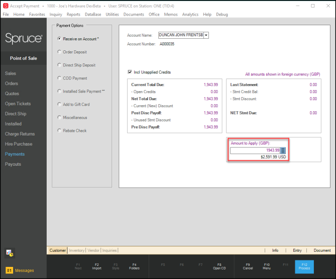The image size is (336, 279).
Task: Open the File menu
Action: point(6,15)
